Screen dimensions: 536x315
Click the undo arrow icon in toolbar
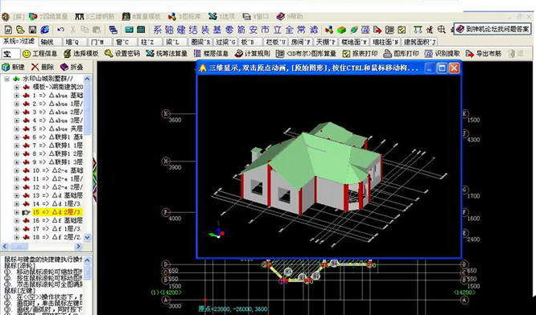tap(61, 30)
